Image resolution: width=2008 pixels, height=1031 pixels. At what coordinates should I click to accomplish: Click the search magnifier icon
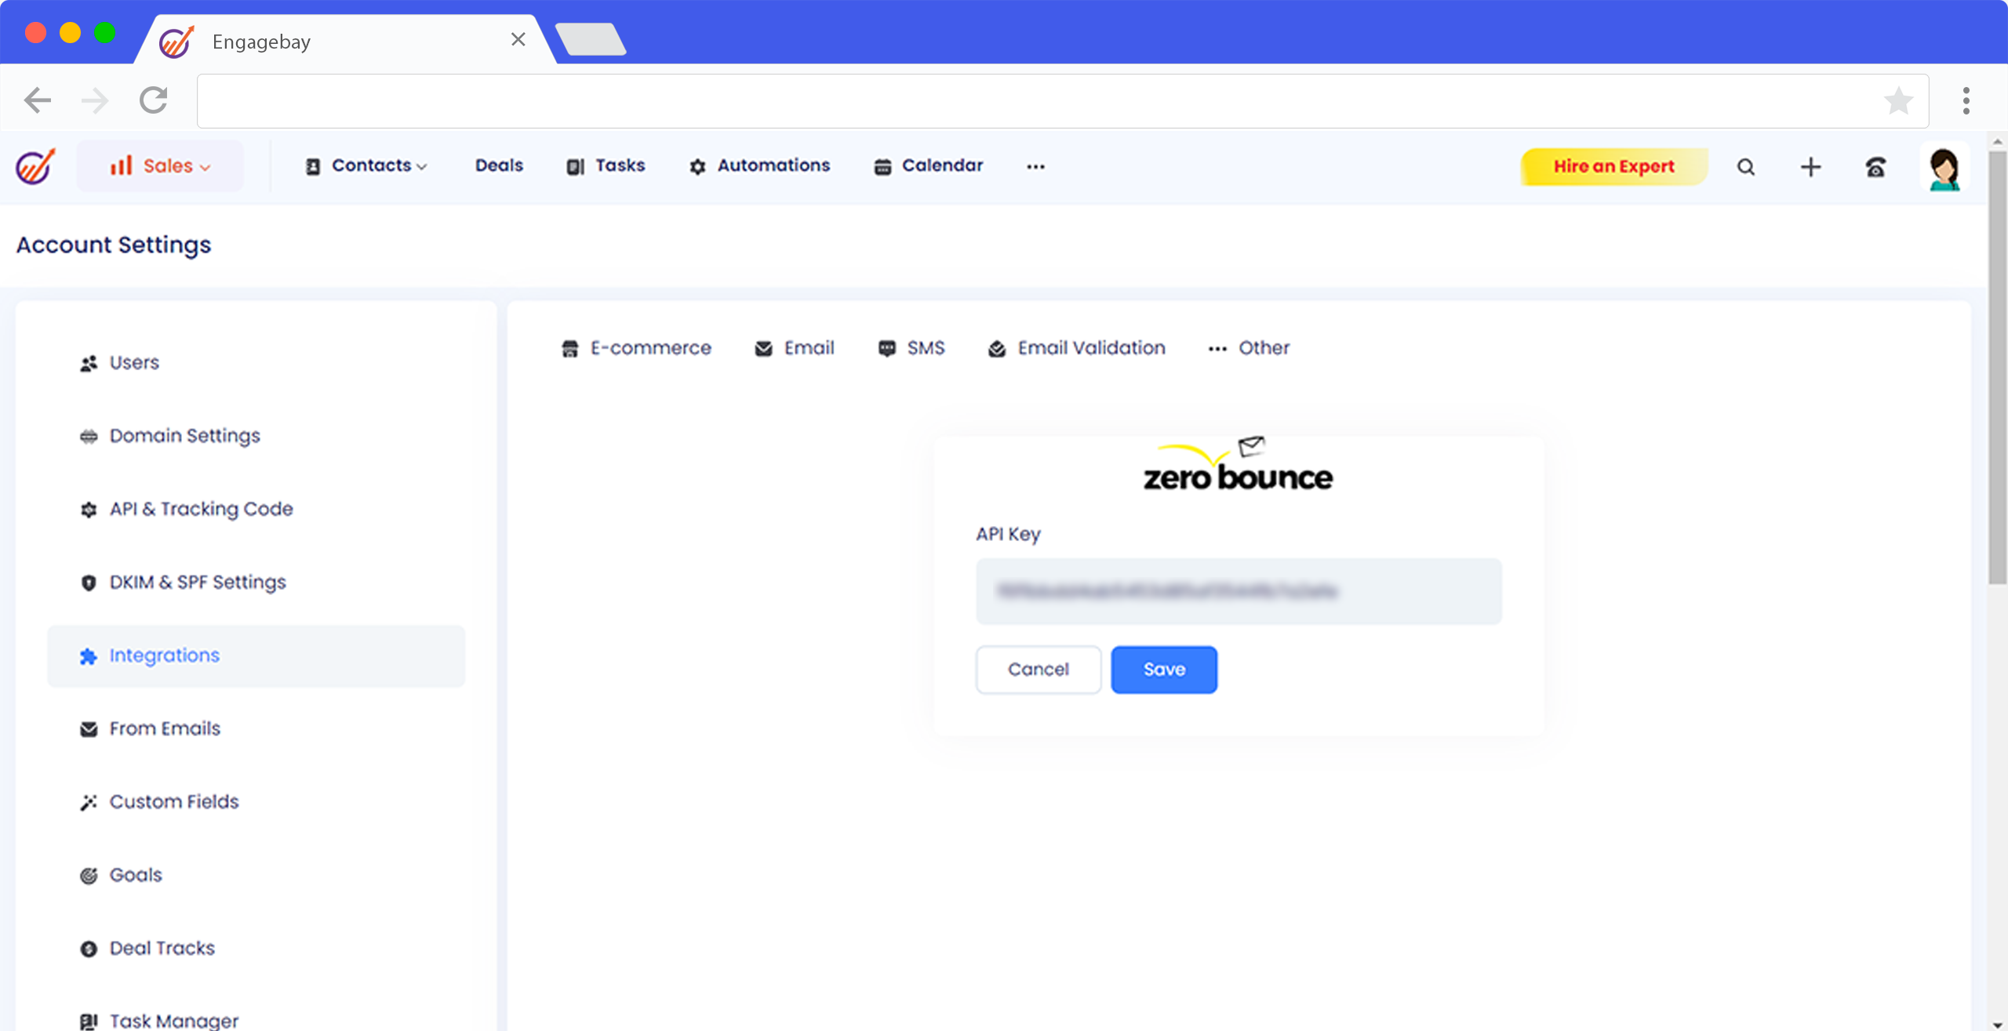coord(1745,167)
